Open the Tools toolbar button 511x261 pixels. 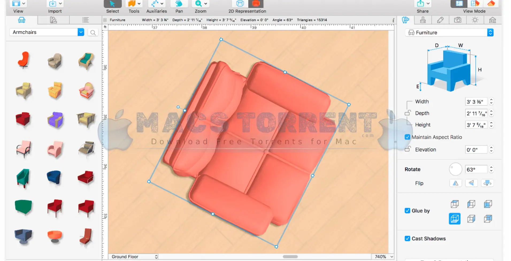tap(132, 4)
